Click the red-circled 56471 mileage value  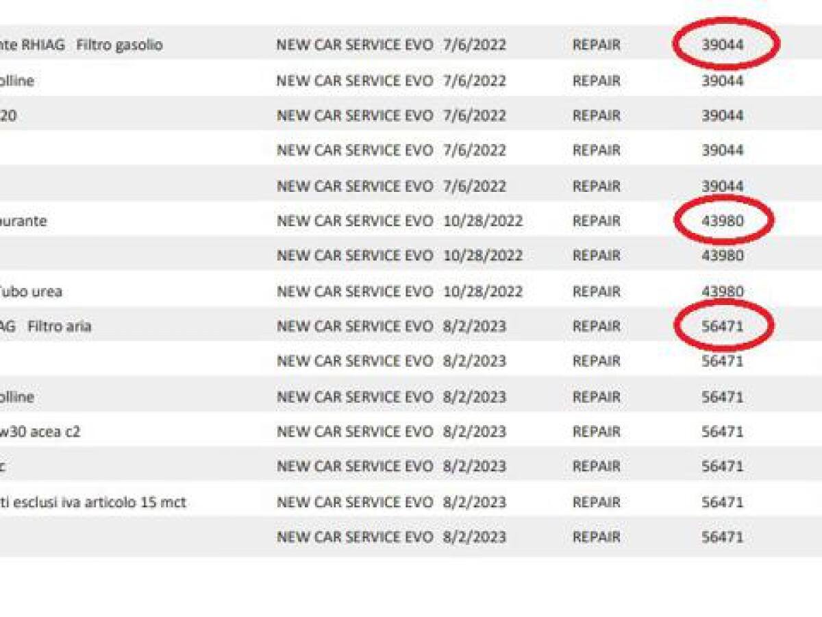[x=722, y=326]
